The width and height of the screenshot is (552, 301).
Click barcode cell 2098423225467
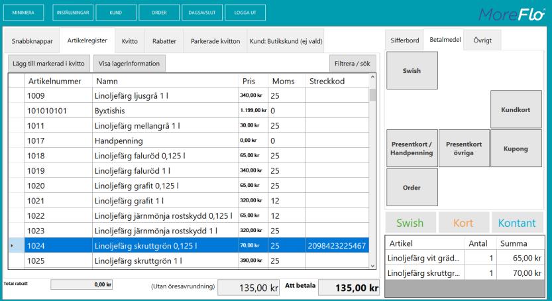[x=337, y=246]
